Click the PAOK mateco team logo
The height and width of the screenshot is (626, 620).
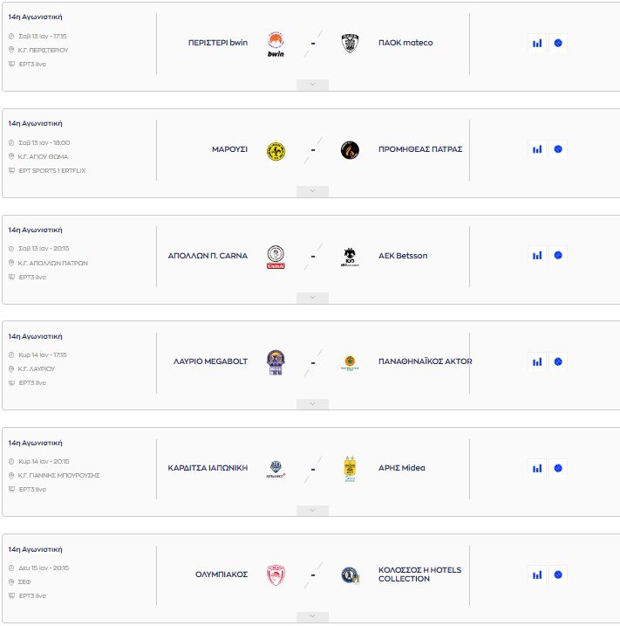[350, 44]
